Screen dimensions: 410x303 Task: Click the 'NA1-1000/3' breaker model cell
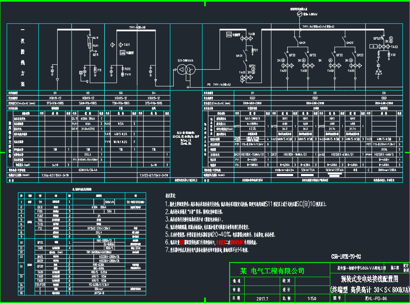[252, 119]
